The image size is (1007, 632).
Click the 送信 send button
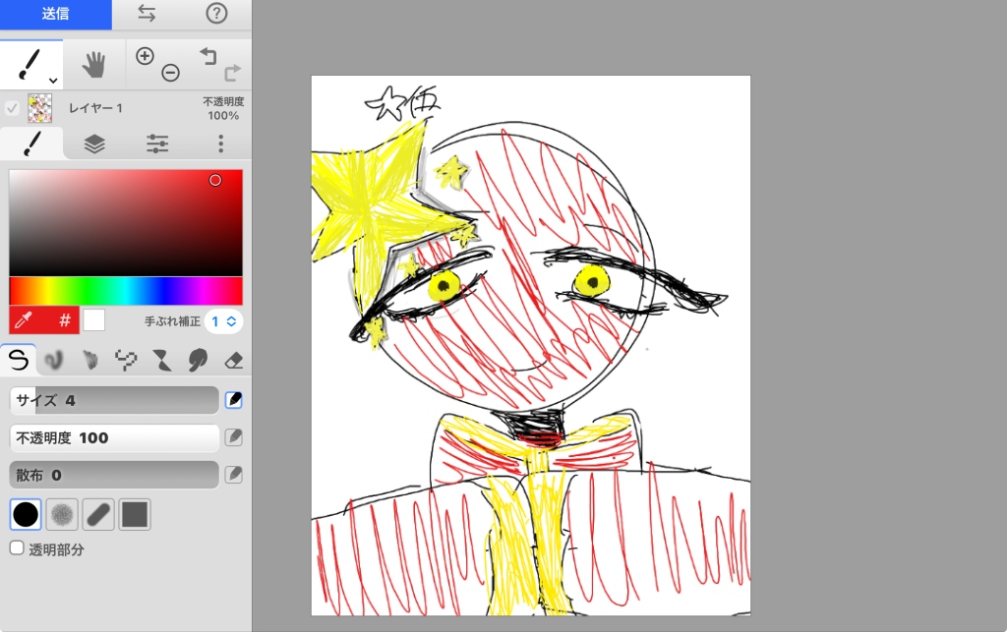[x=56, y=14]
